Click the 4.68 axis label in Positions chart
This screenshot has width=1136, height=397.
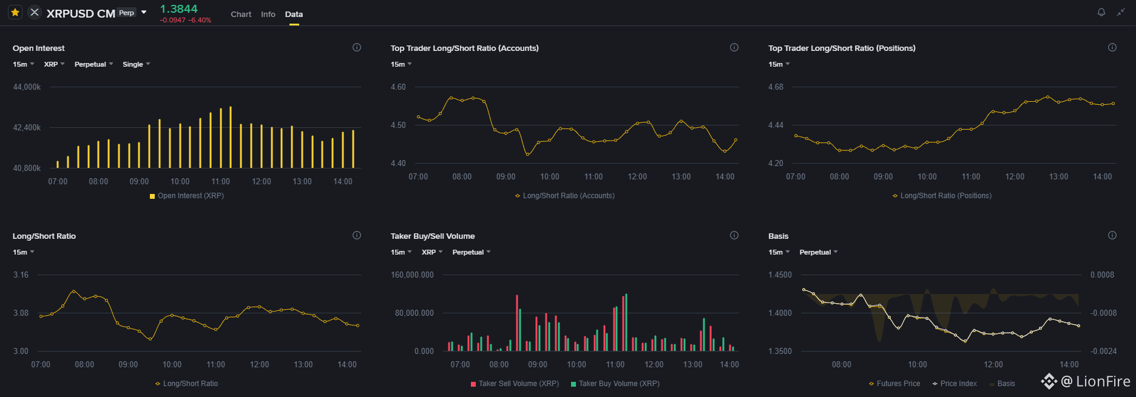point(776,87)
